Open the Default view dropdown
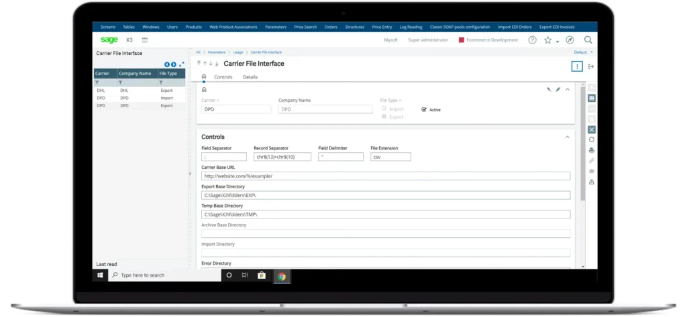This screenshot has width=687, height=317. point(583,52)
